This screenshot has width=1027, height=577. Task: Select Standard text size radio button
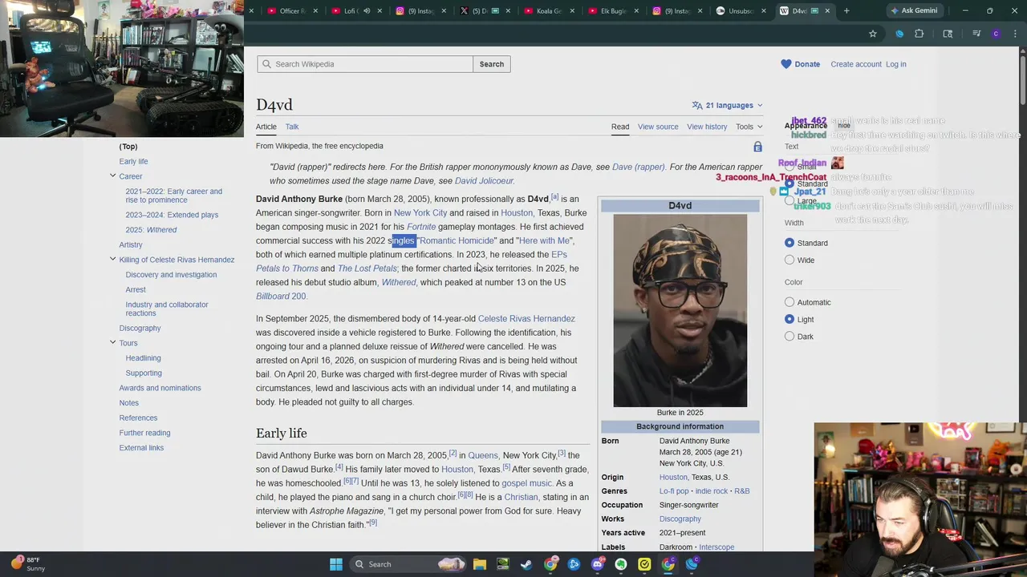(x=790, y=184)
